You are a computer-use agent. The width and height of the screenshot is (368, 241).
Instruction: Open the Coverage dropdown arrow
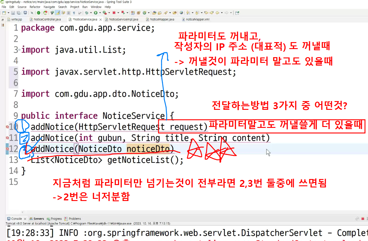(x=109, y=13)
